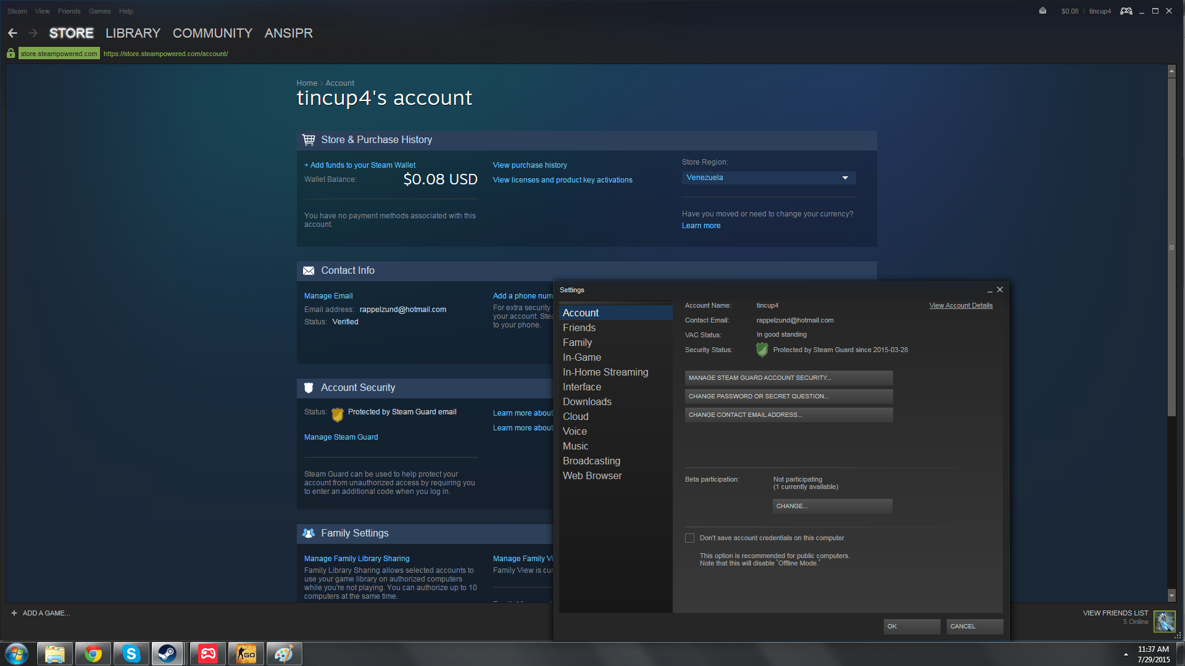This screenshot has width=1185, height=666.
Task: Select Web Browser in the Settings sidebar
Action: tap(615, 475)
